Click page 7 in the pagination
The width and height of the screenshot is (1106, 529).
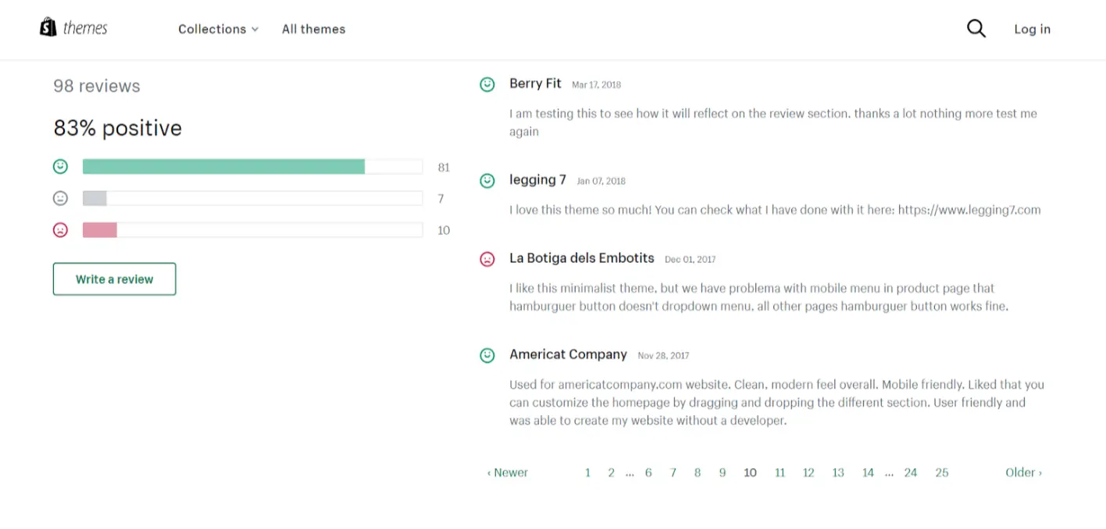(x=673, y=472)
